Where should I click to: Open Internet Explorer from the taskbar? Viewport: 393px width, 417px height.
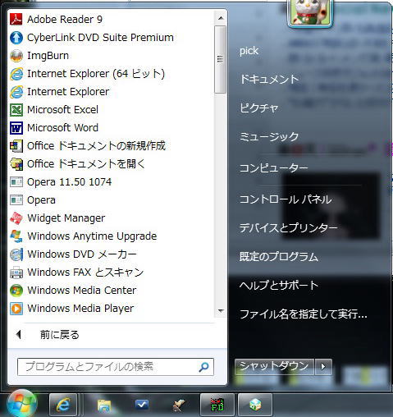[63, 405]
